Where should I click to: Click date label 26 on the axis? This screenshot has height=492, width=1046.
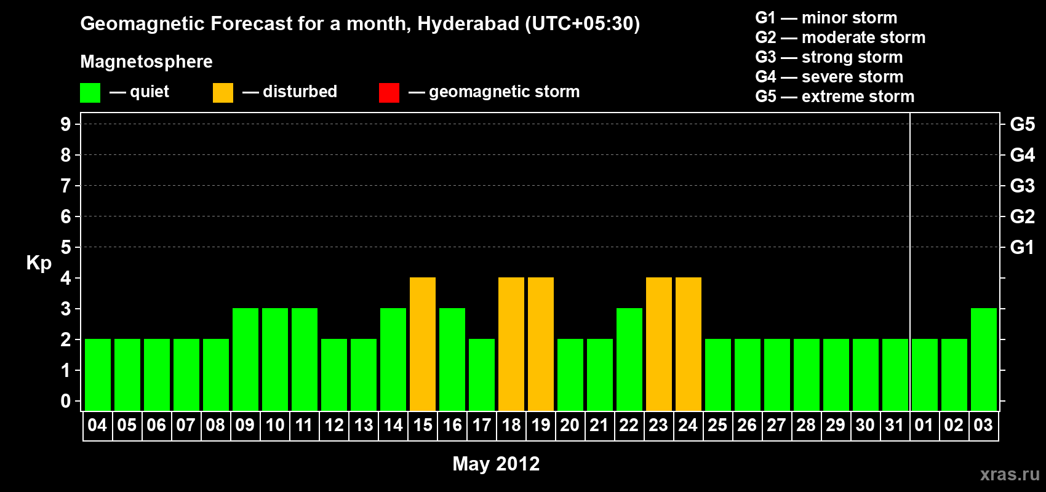click(x=747, y=425)
